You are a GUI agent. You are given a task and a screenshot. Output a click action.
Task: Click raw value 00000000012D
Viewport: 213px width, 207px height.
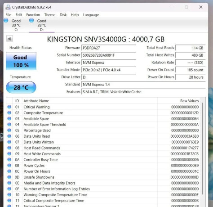click(x=185, y=113)
